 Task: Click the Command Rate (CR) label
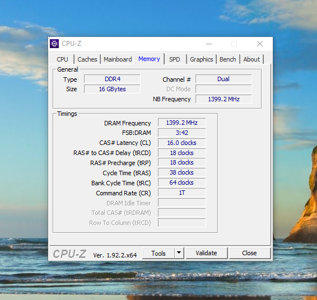[x=123, y=193]
